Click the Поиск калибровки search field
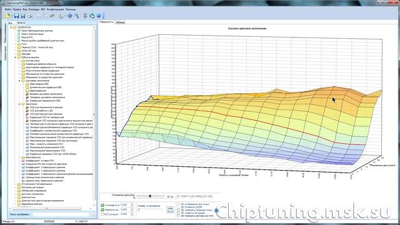The height and width of the screenshot is (225, 400). tap(61, 214)
